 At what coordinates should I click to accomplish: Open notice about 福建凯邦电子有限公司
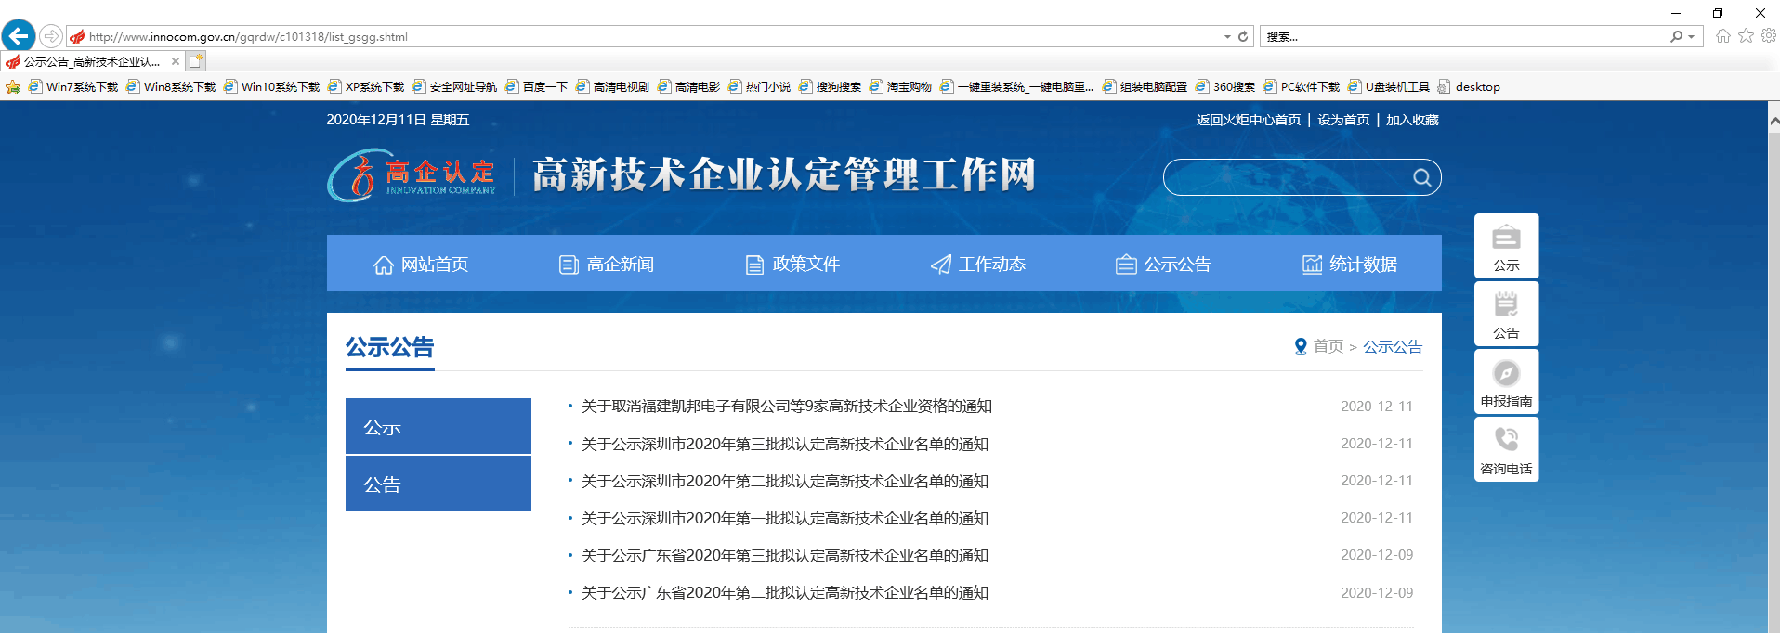787,407
